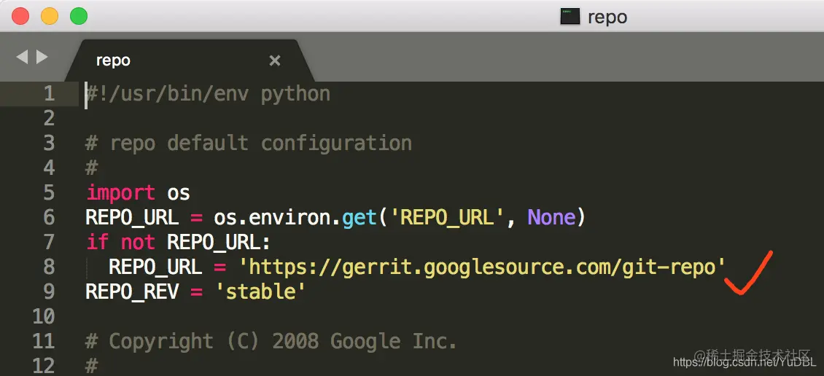Click the file icon in the title bar
This screenshot has width=824, height=376.
(570, 16)
